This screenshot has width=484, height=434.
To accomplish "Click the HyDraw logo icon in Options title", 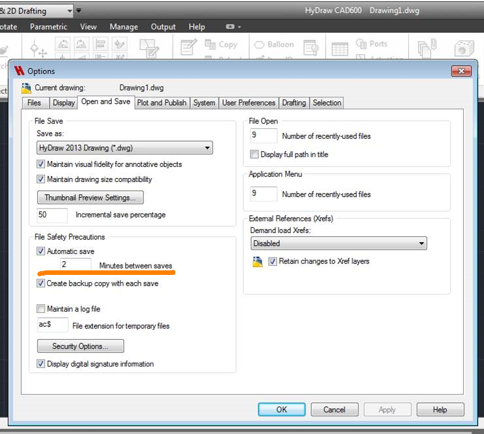I will tap(20, 71).
